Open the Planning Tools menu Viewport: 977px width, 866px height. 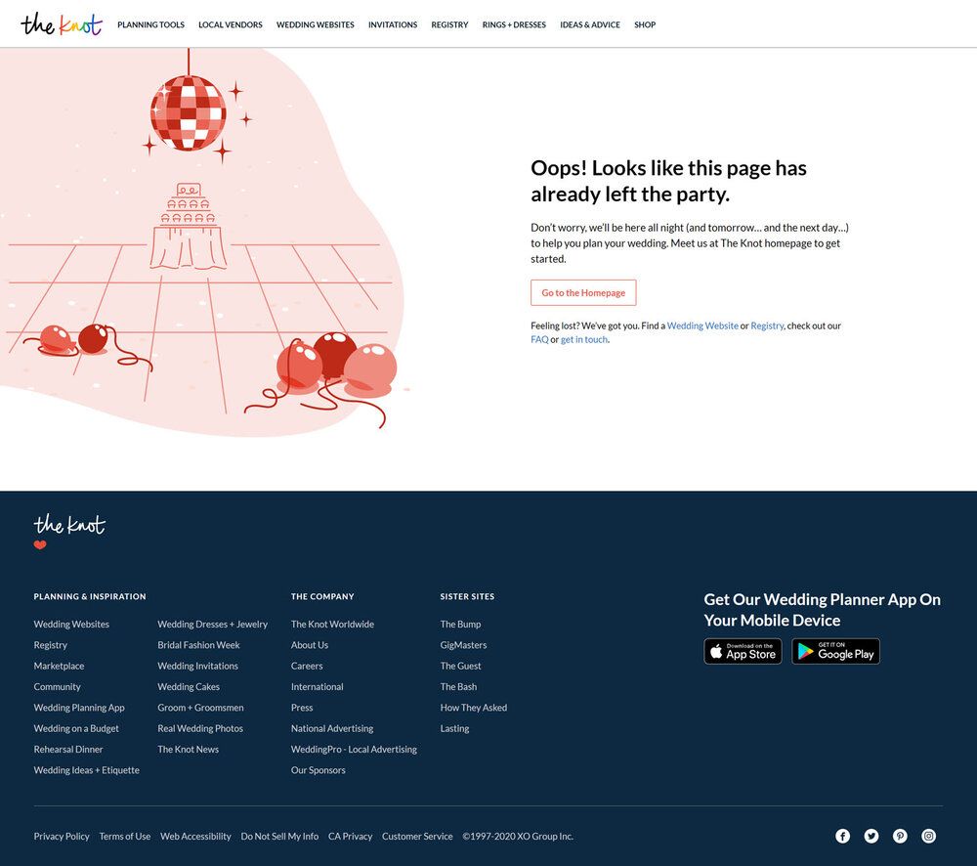tap(150, 24)
